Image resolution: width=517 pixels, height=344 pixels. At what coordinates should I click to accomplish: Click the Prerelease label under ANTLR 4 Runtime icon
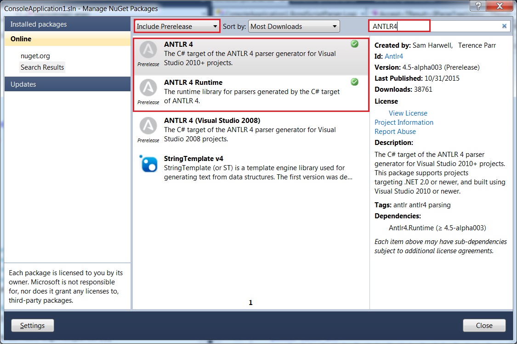pos(148,102)
